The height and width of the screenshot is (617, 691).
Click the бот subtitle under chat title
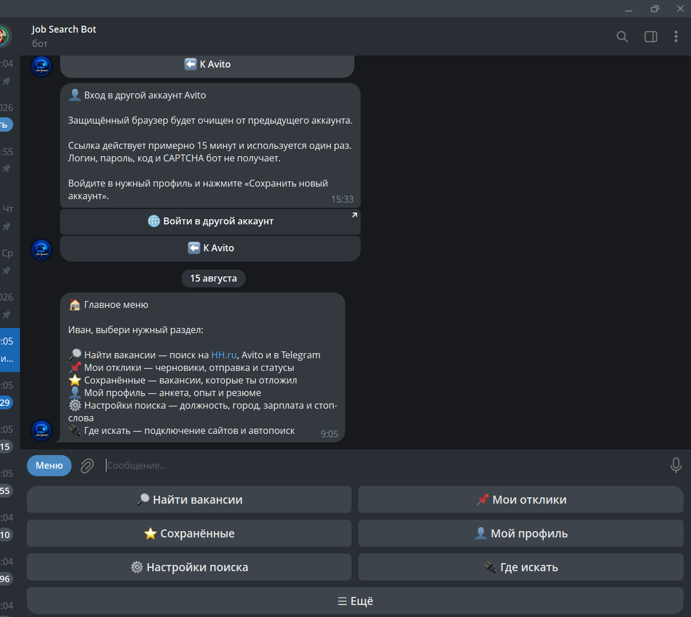40,43
